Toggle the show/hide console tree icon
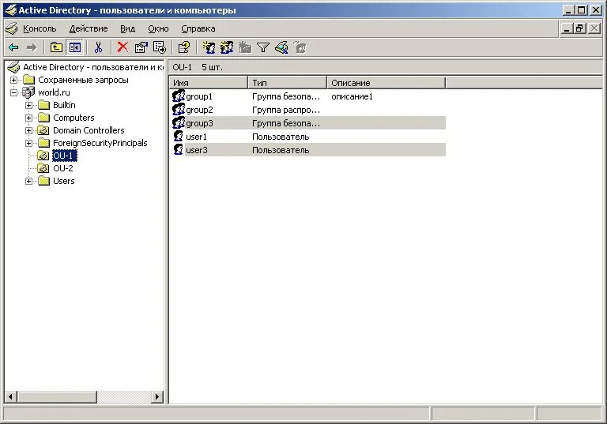Viewport: 607px width, 424px height. point(75,47)
